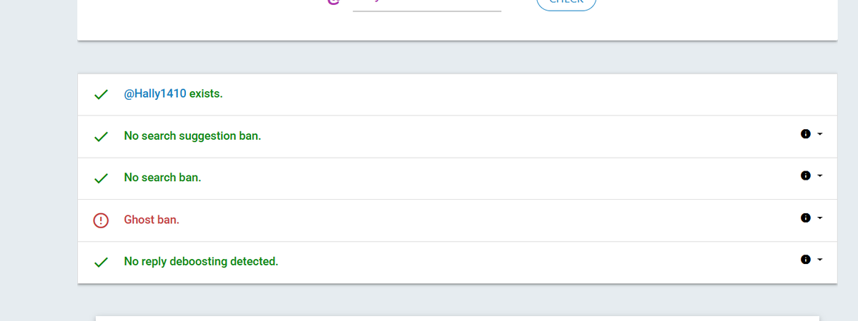Viewport: 858px width, 321px height.
Task: Click the red Ghost ban result text
Action: point(152,220)
